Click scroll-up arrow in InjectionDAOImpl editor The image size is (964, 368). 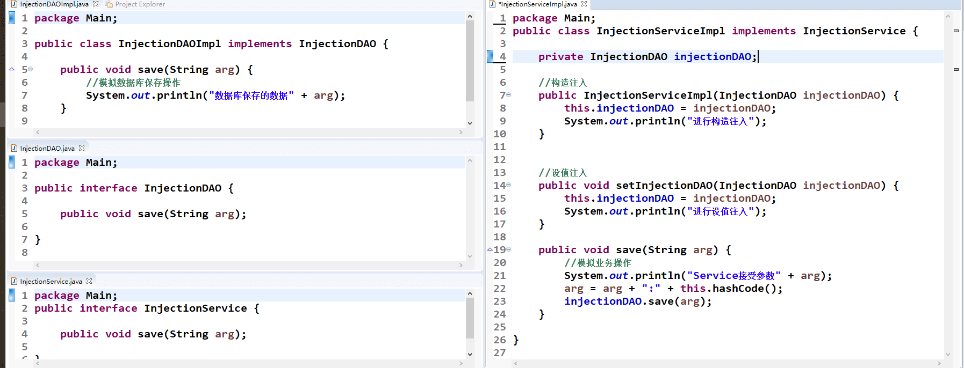click(x=470, y=16)
